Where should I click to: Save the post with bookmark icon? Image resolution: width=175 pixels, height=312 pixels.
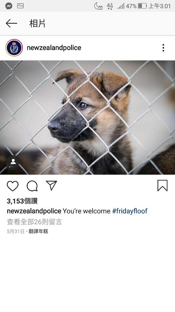point(163,186)
